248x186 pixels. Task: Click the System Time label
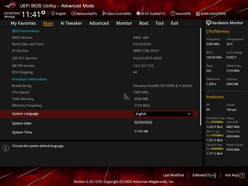click(x=22, y=132)
